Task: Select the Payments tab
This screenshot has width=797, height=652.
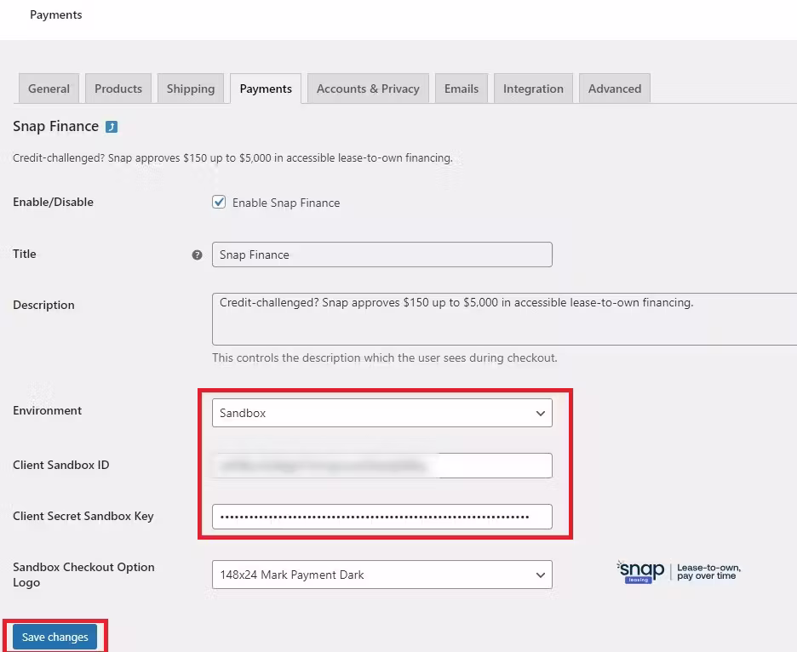Action: click(x=266, y=89)
